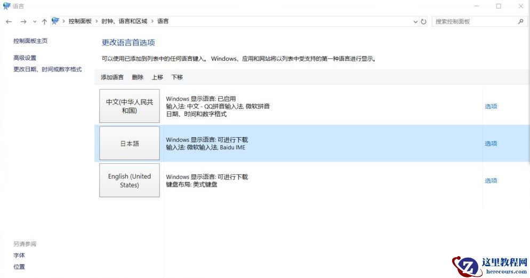Open 选项 for English (United States)

point(491,180)
